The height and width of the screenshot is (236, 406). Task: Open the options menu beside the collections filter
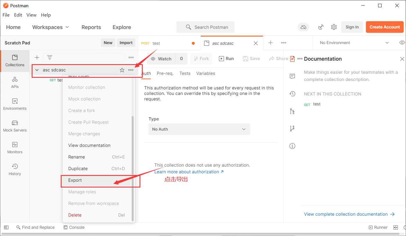[131, 57]
